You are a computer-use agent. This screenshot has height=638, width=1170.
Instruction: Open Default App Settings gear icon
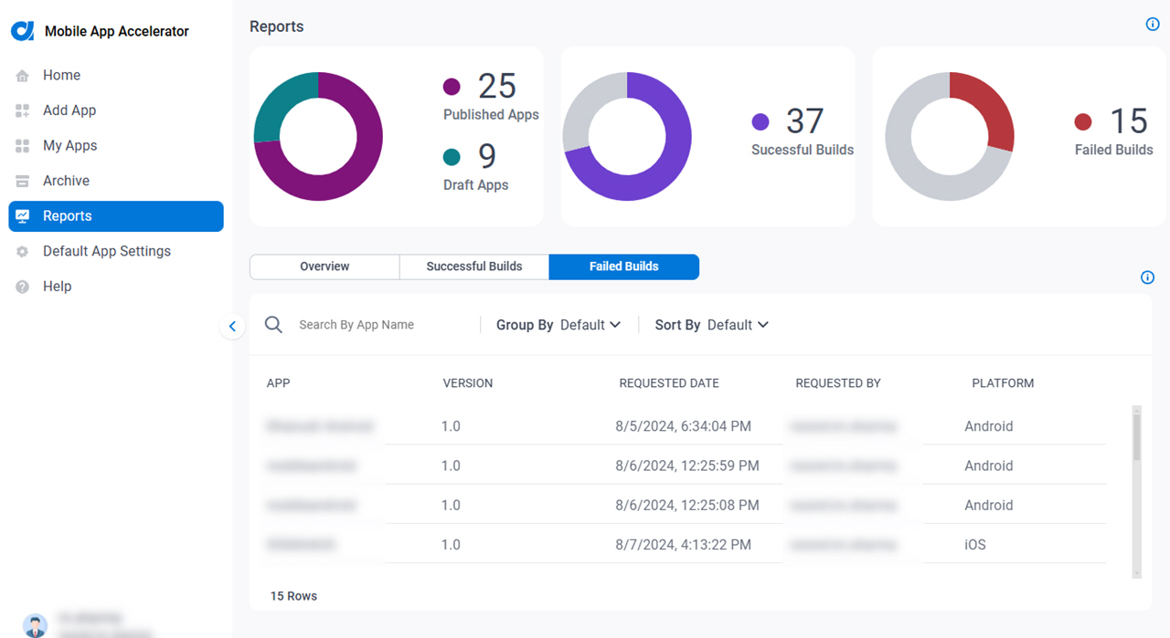click(x=23, y=252)
